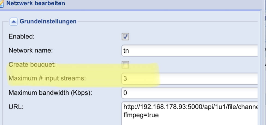The image size is (266, 125).
Task: Click the Netzwerk bearbeiten window title
Action: [x=36, y=3]
